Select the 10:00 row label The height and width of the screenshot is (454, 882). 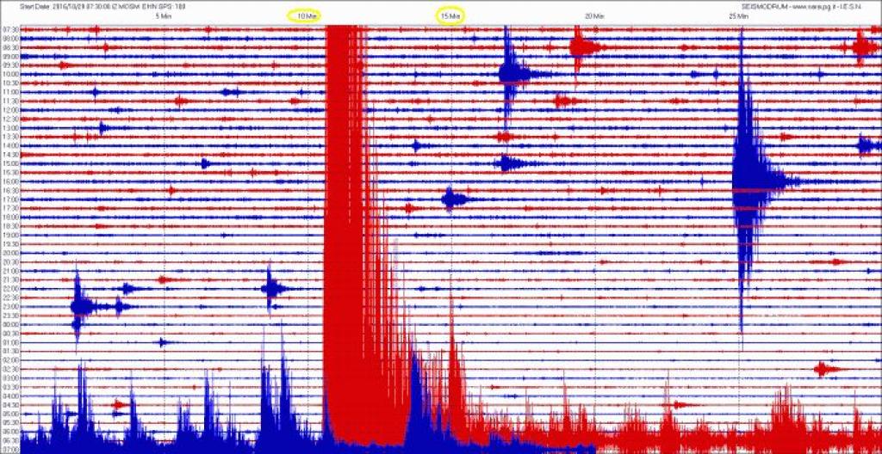[x=10, y=75]
